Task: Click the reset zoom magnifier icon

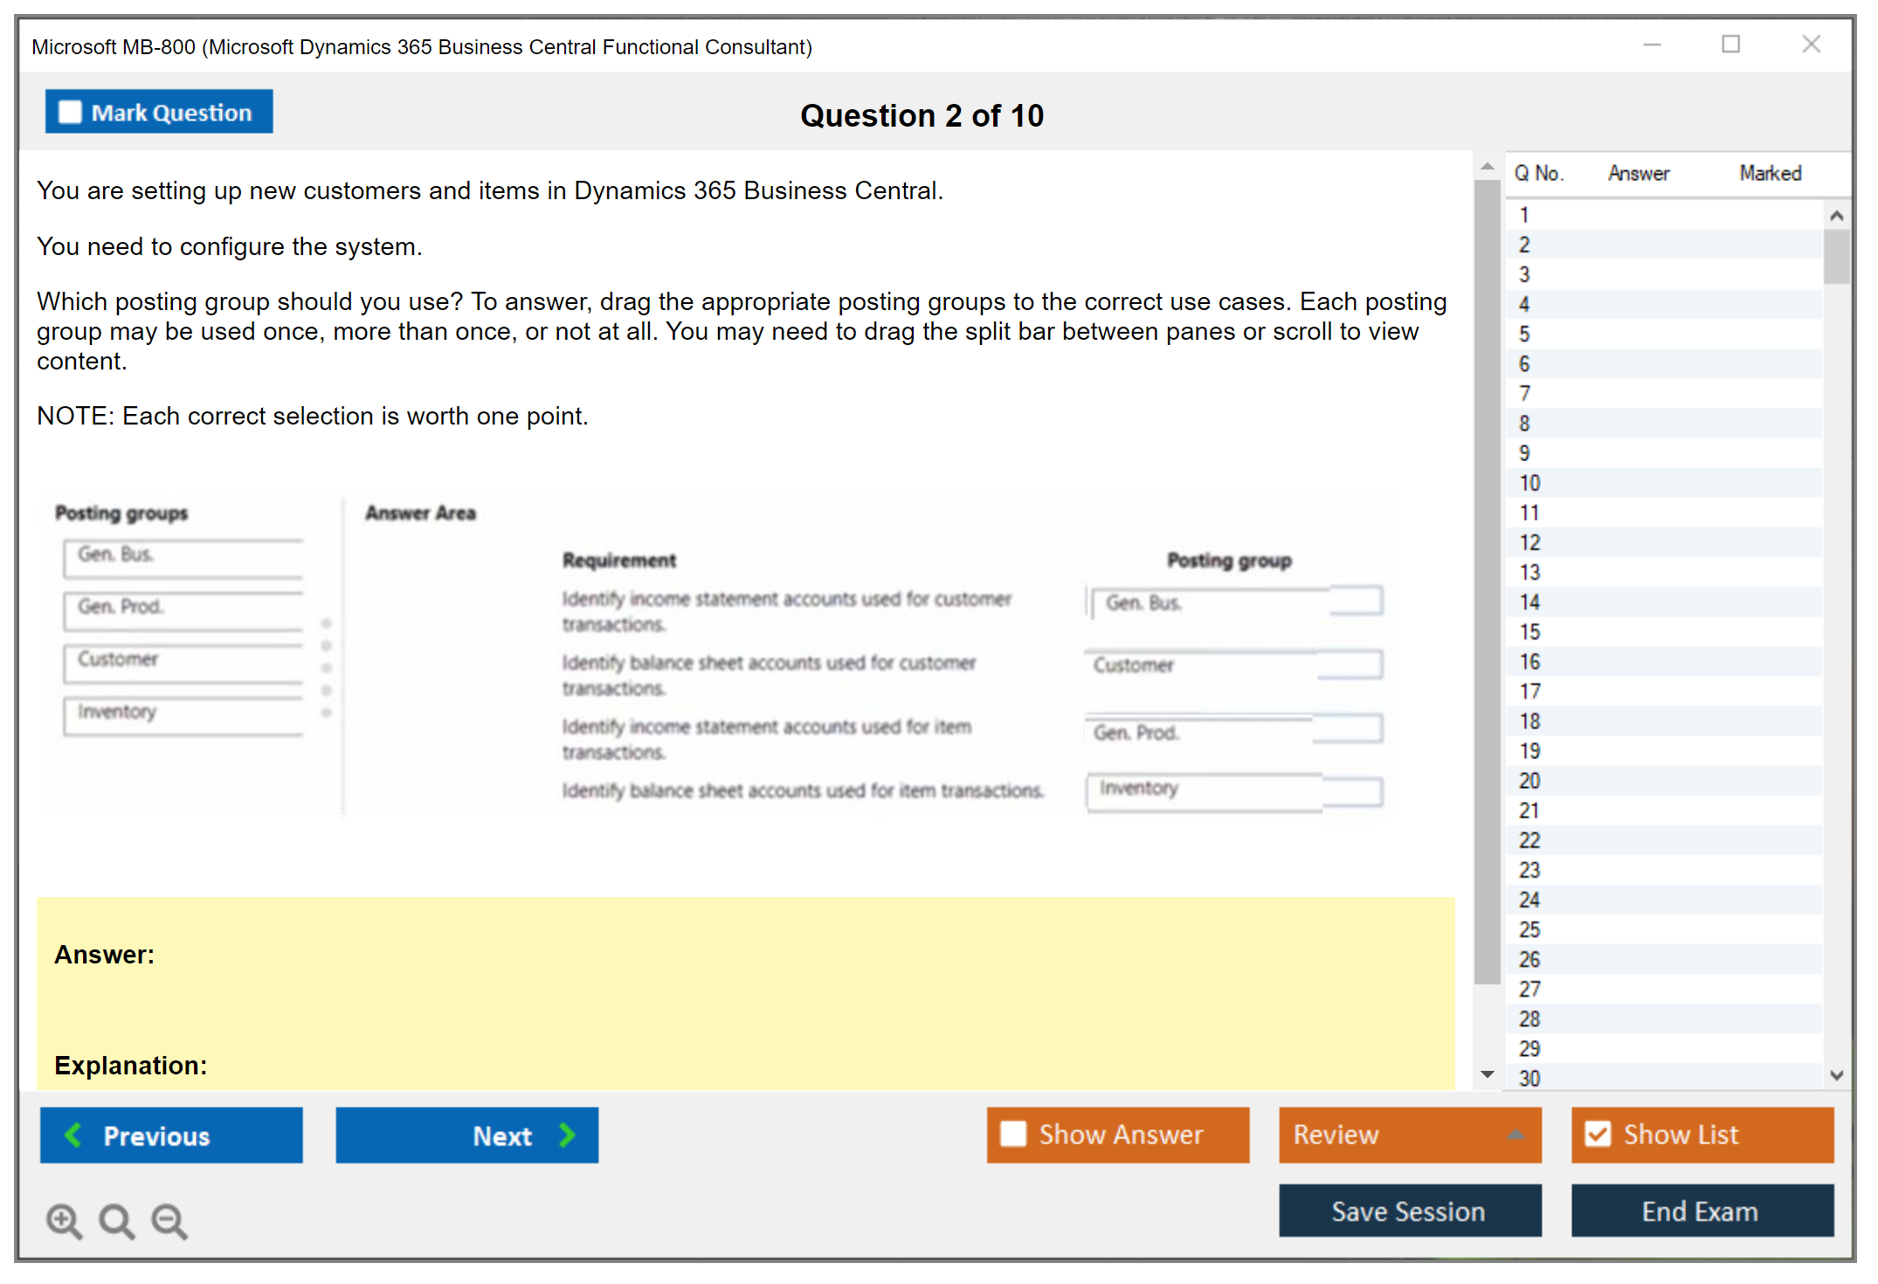Action: (116, 1220)
